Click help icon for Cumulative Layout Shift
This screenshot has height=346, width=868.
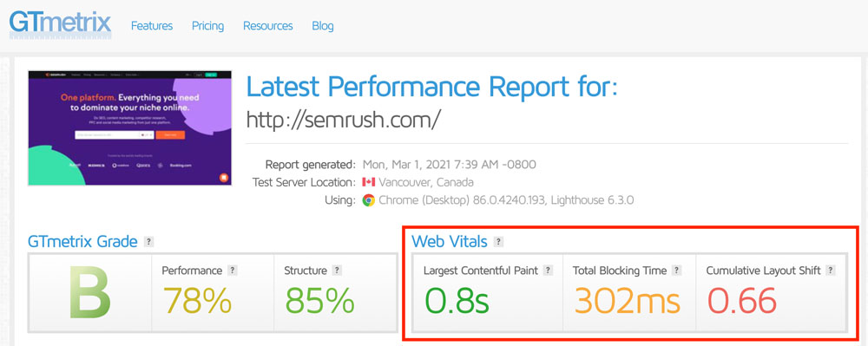point(830,271)
